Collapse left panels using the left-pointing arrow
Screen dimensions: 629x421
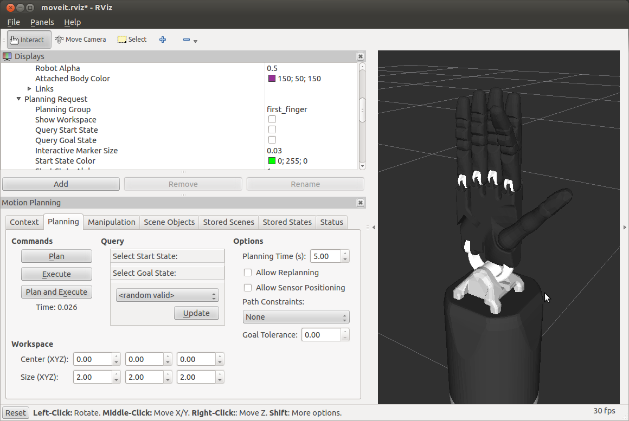374,228
